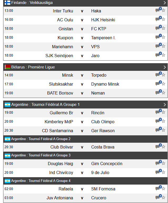Screen dimensions: 168x203
Task: Select the Tournoi Fédéral A Groupe 2 header
Action: (41, 139)
